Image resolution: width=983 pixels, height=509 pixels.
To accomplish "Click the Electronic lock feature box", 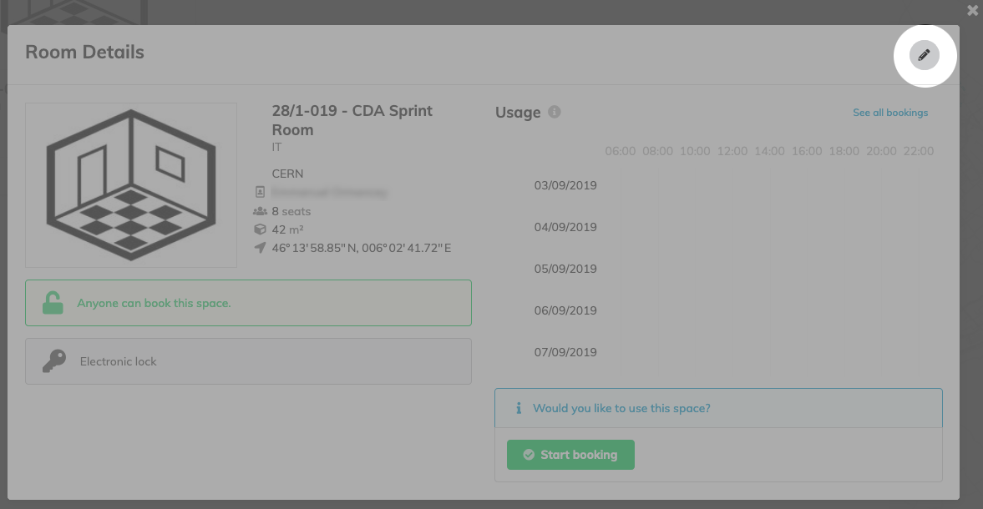I will [248, 361].
